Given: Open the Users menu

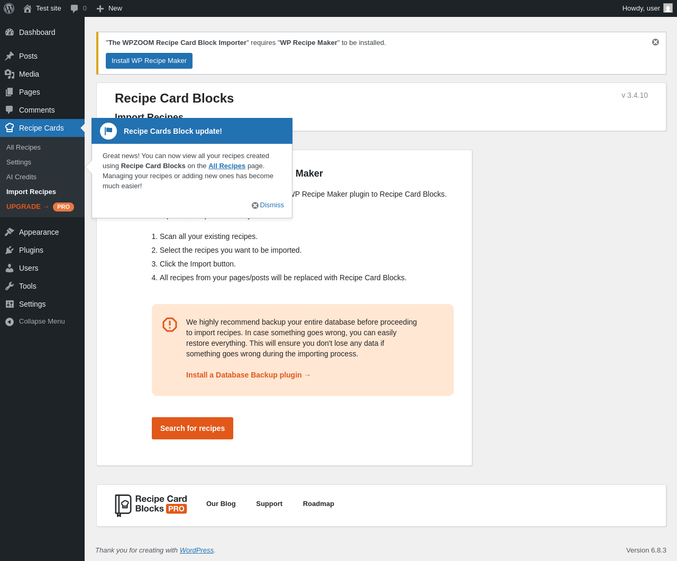Looking at the screenshot, I should [x=42, y=268].
